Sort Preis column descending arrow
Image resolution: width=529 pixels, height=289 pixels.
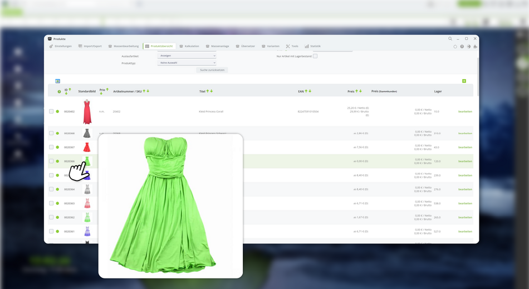tap(361, 91)
